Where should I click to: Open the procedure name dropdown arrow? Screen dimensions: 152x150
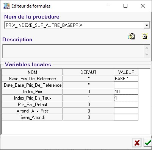147,25
